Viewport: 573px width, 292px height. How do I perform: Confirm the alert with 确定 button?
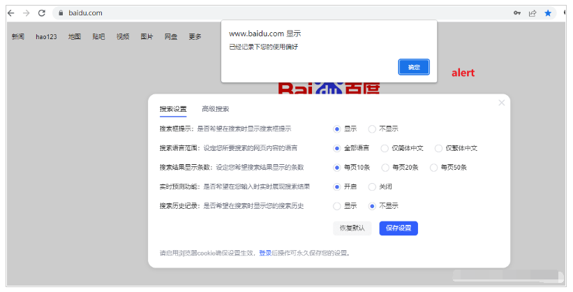click(x=414, y=67)
